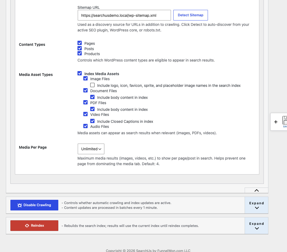
Task: Click the Sitemap URL input field
Action: pyautogui.click(x=124, y=15)
